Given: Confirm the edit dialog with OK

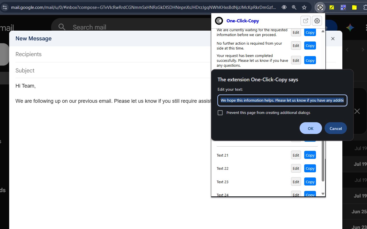Looking at the screenshot, I should [x=311, y=129].
